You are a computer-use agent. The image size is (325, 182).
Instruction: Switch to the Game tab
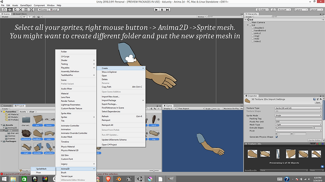tap(168, 106)
